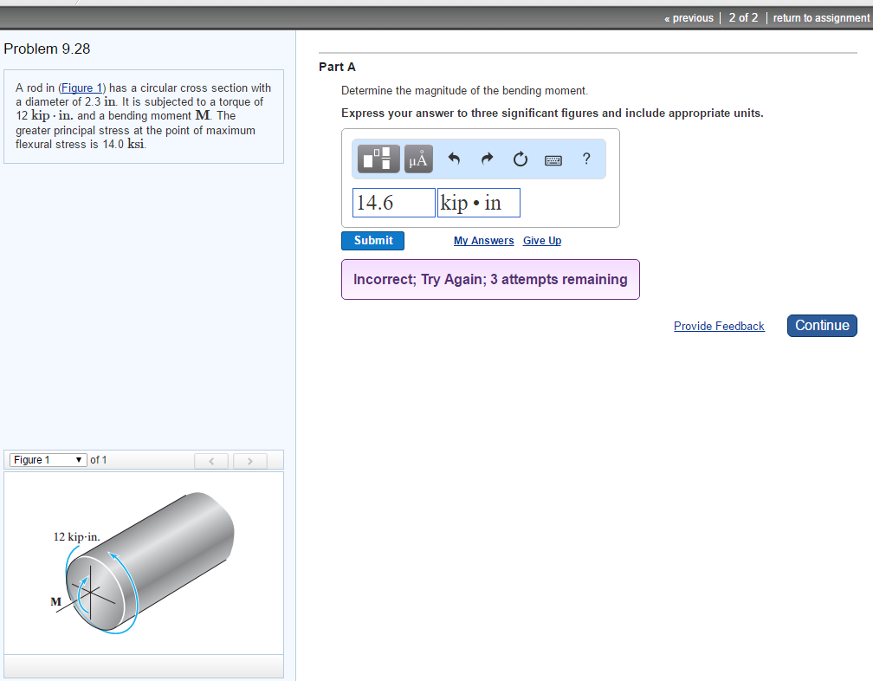This screenshot has width=873, height=681.
Task: Go to the previous problem link
Action: point(689,18)
